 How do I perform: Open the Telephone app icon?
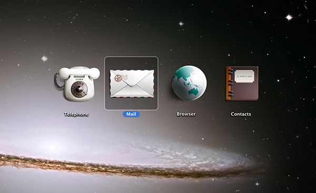pos(77,84)
